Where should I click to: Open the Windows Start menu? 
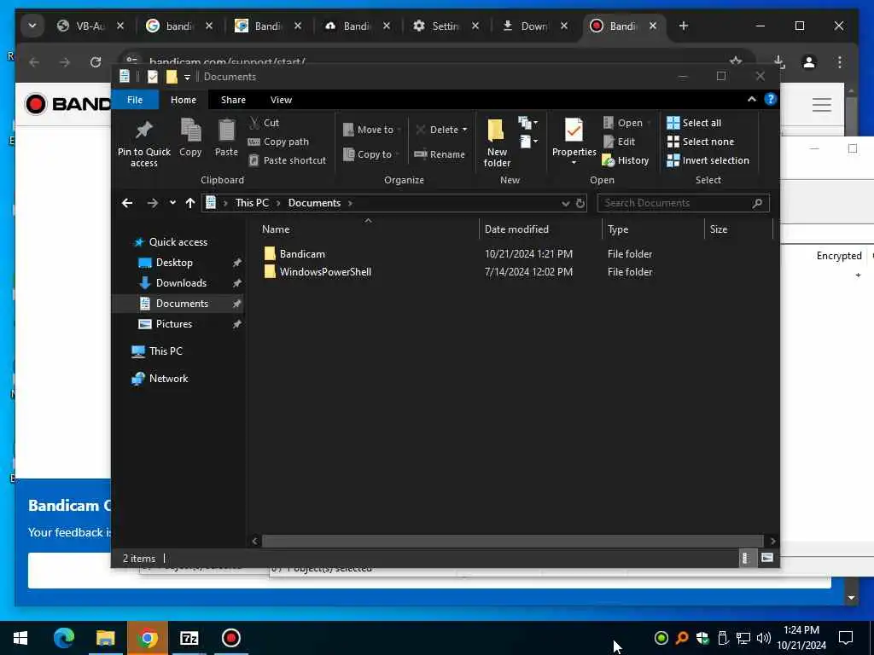click(x=20, y=638)
